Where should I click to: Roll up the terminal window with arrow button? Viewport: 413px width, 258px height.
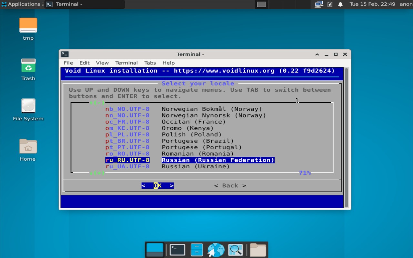317,54
